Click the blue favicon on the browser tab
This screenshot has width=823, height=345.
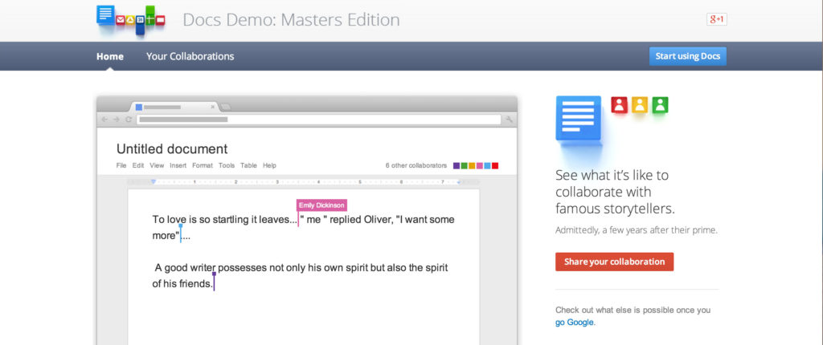(139, 107)
